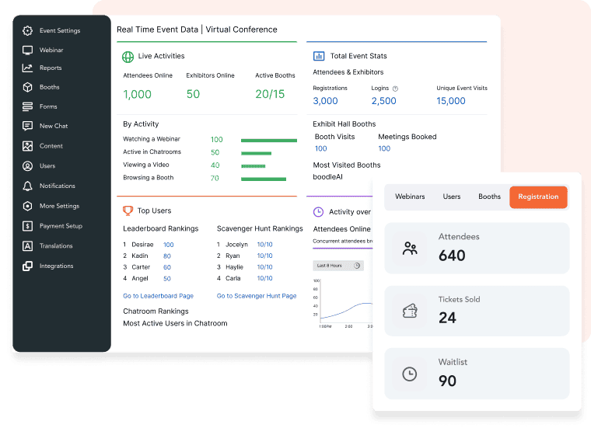The width and height of the screenshot is (591, 435).
Task: Click Kadin's leaderboard score 80
Action: 167,256
